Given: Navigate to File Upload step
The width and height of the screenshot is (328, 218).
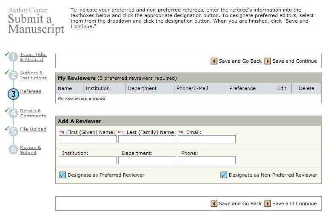Looking at the screenshot, I should (x=33, y=129).
